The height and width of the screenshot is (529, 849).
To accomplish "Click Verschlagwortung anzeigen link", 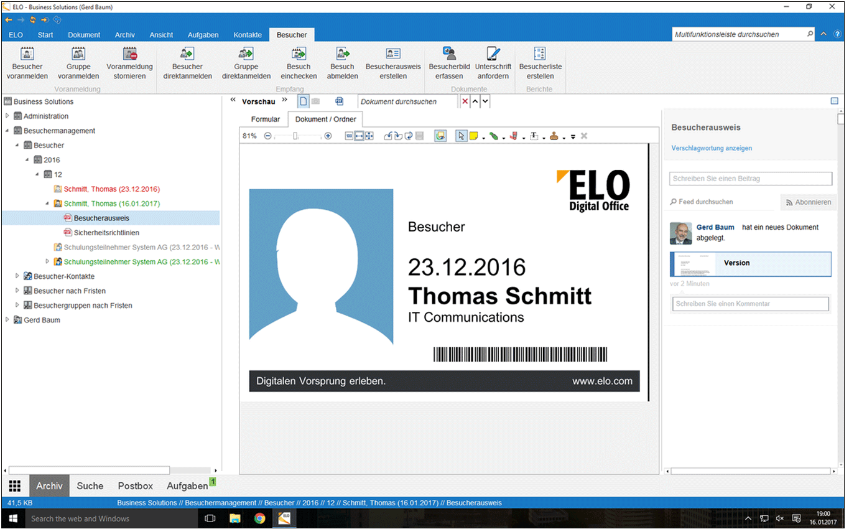I will 712,148.
